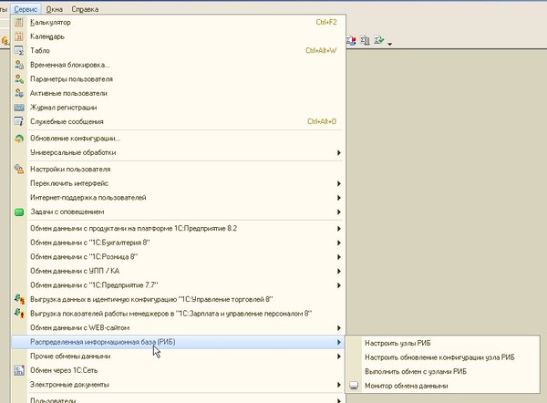Expand Задачи с оповещением submenu arrow
Screen dimensions: 547x403
(x=339, y=212)
